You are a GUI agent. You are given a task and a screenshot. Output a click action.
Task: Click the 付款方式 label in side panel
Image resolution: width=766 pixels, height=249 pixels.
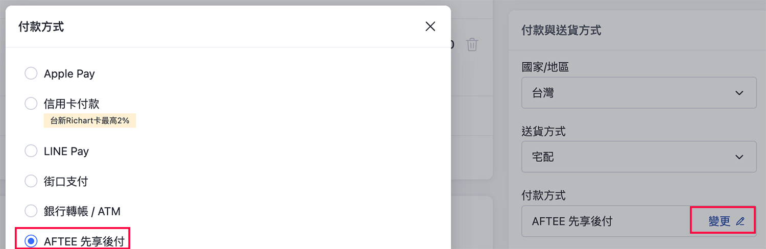point(543,195)
